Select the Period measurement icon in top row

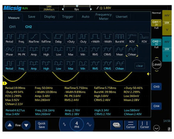pos(9,38)
